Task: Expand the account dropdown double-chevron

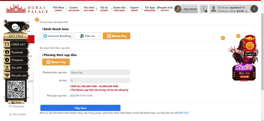Action: pos(254,9)
